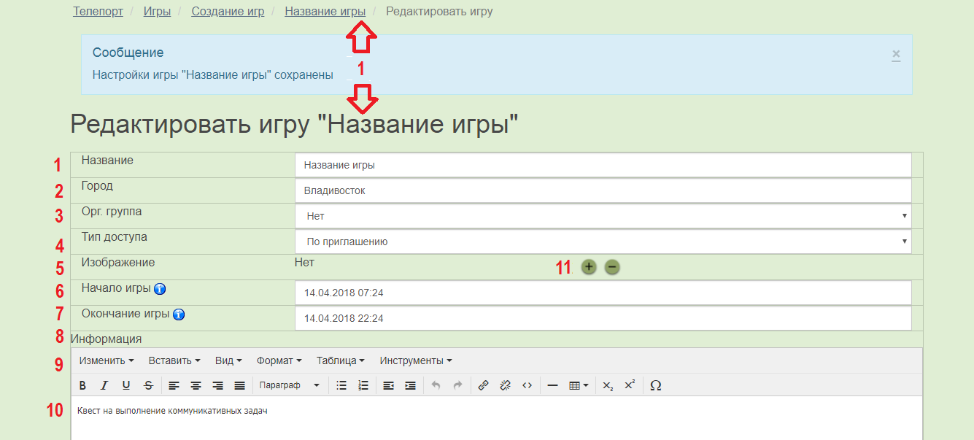
Task: Click into the editor text area
Action: 496,418
